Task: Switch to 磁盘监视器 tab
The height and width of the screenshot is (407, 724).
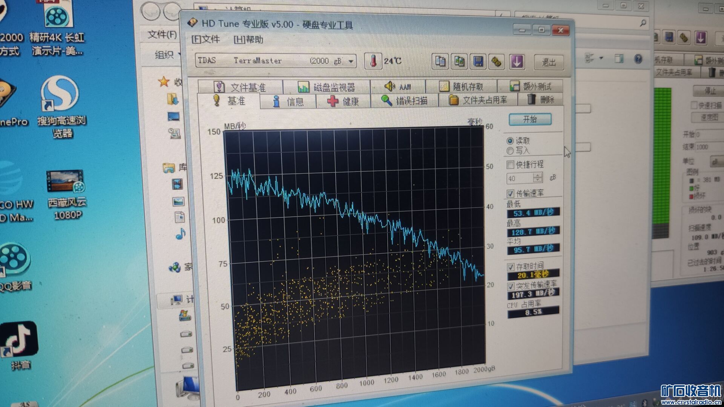Action: (x=327, y=87)
